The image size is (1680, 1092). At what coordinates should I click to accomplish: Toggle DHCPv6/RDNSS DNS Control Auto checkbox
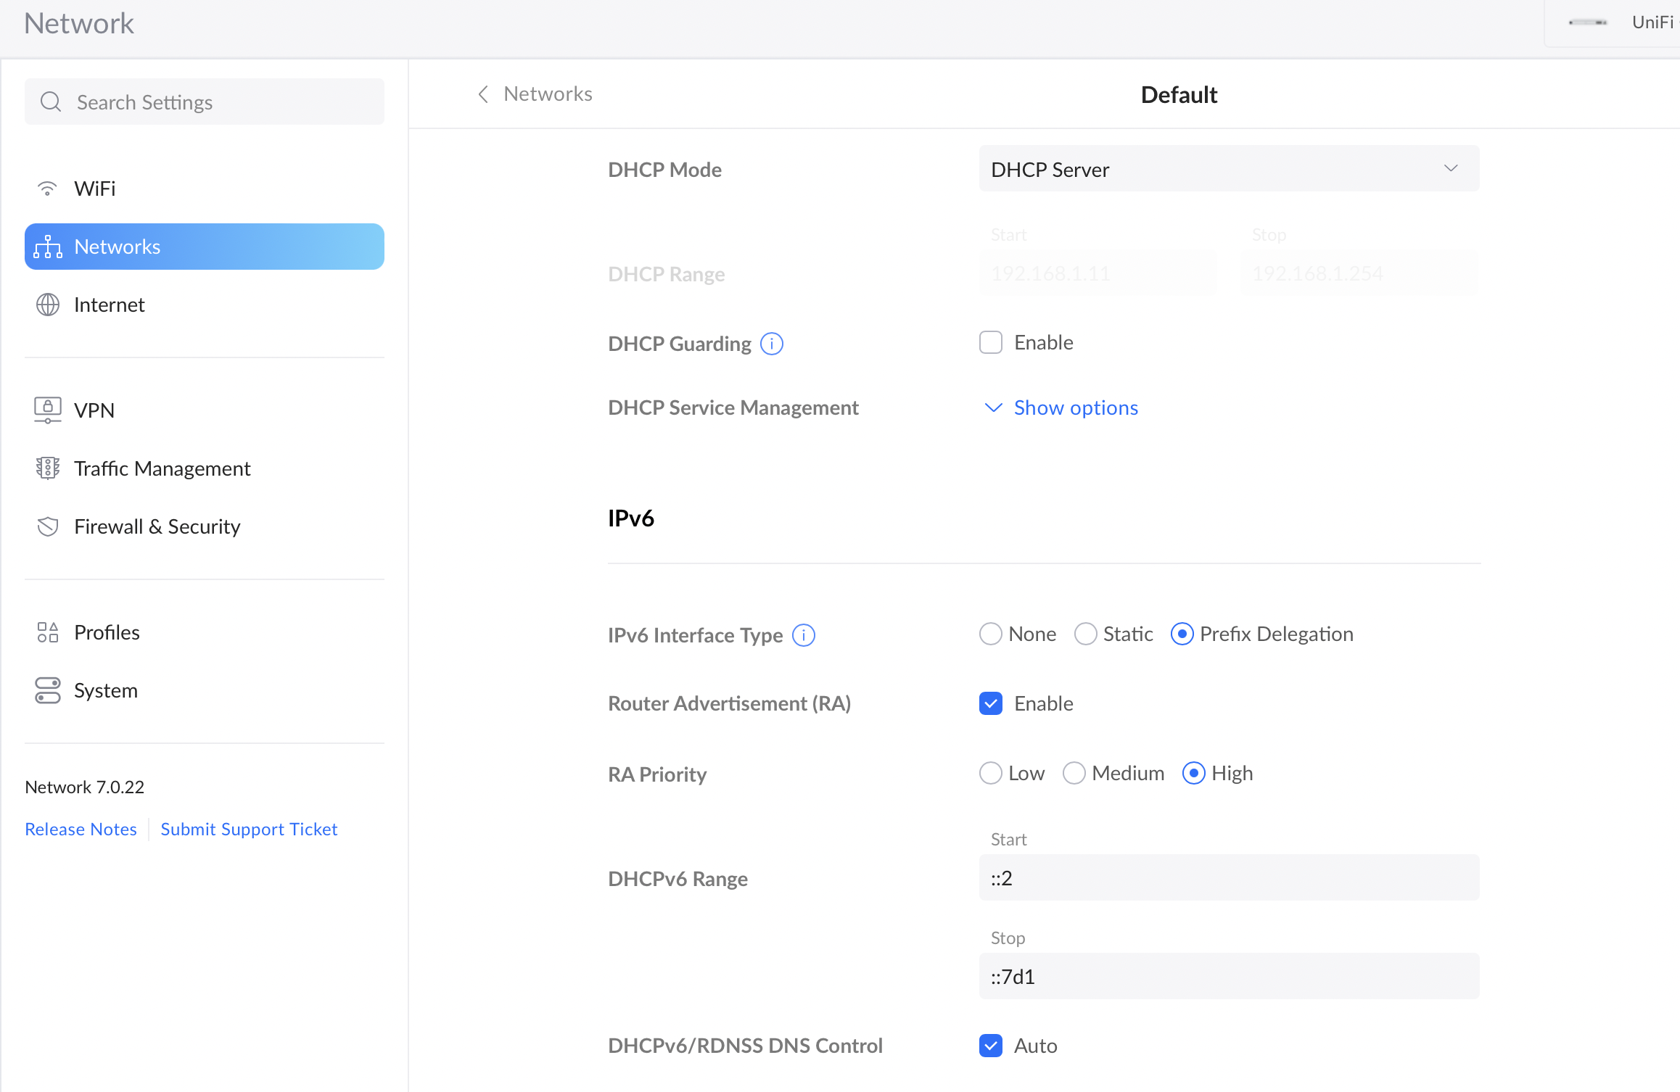(x=991, y=1046)
